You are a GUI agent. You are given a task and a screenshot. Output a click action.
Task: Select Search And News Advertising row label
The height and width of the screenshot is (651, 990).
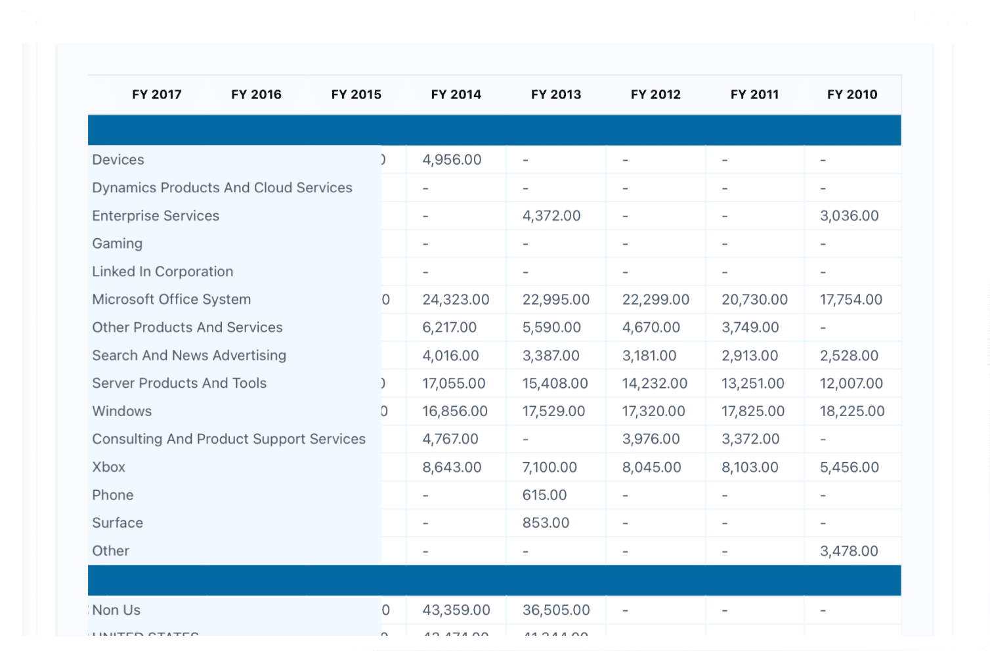coord(189,356)
